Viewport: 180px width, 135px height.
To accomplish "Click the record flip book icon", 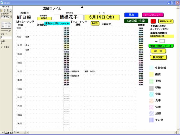I will (6, 25).
